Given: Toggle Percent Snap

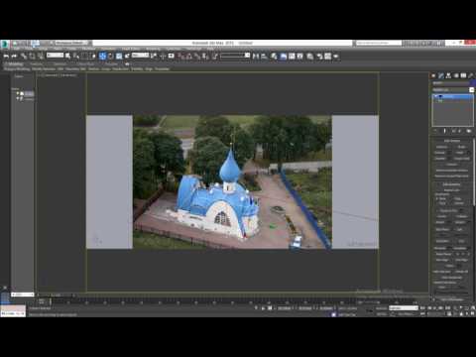Looking at the screenshot, I should 197,57.
